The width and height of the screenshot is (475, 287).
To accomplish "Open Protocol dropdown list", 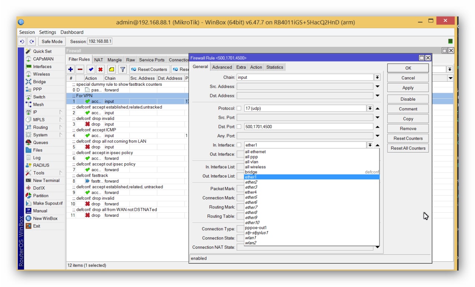I will pos(370,108).
